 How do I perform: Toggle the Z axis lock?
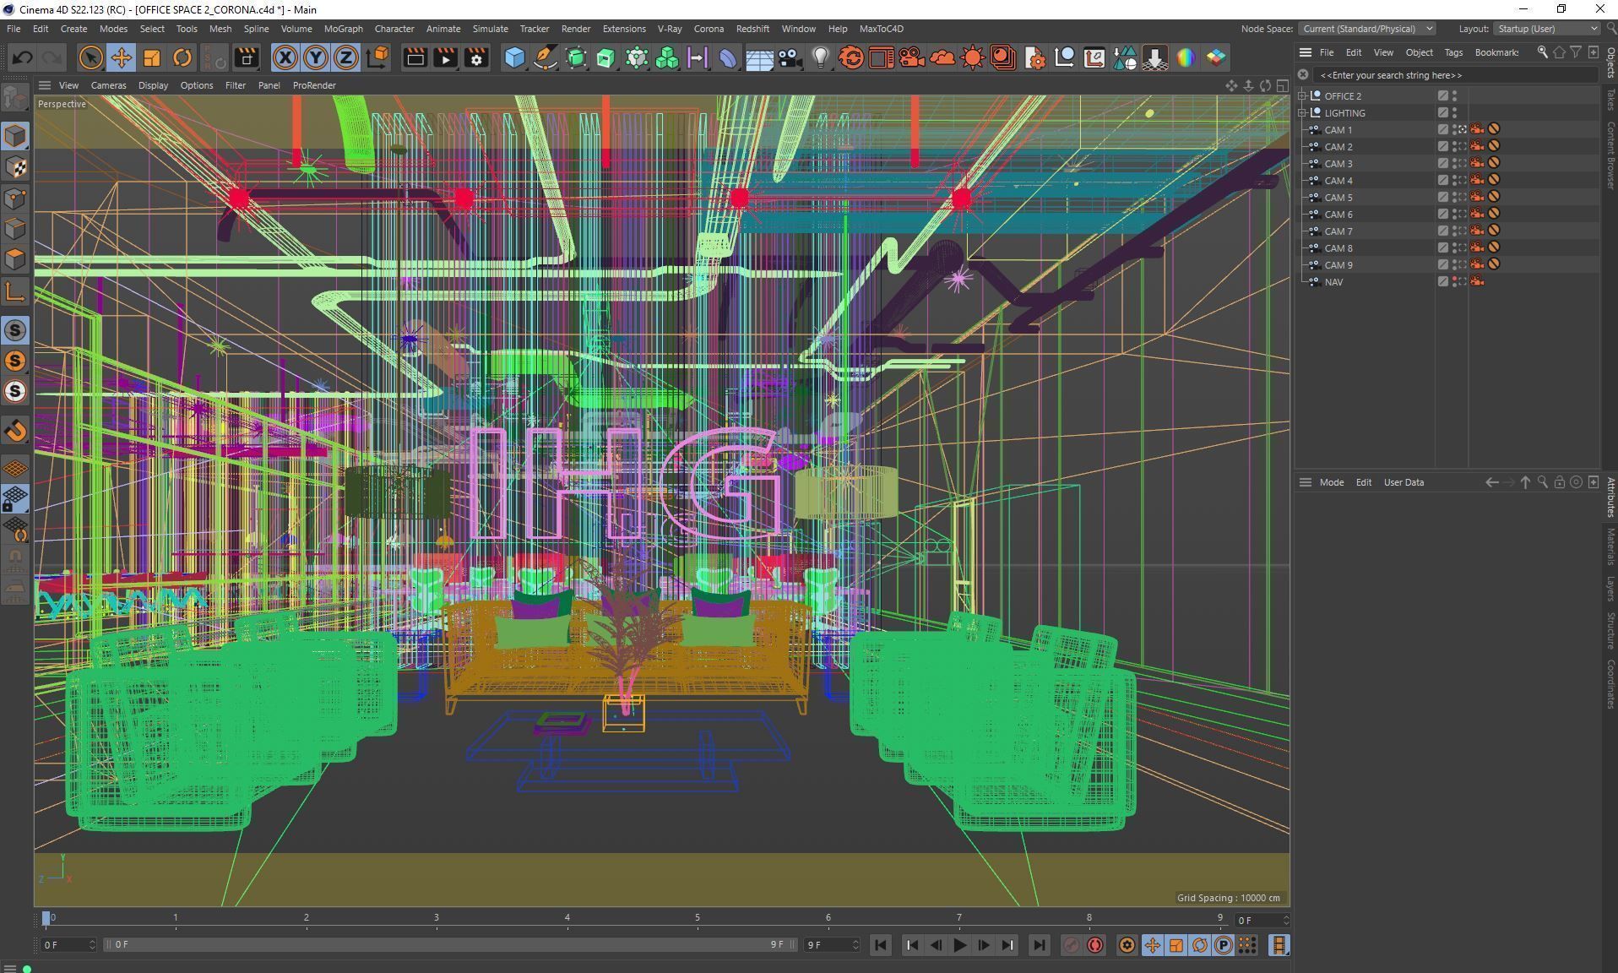click(x=345, y=57)
